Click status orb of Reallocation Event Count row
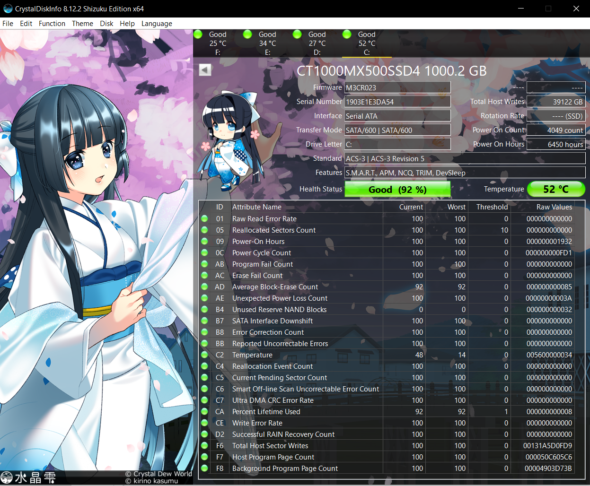The width and height of the screenshot is (590, 486). (204, 366)
